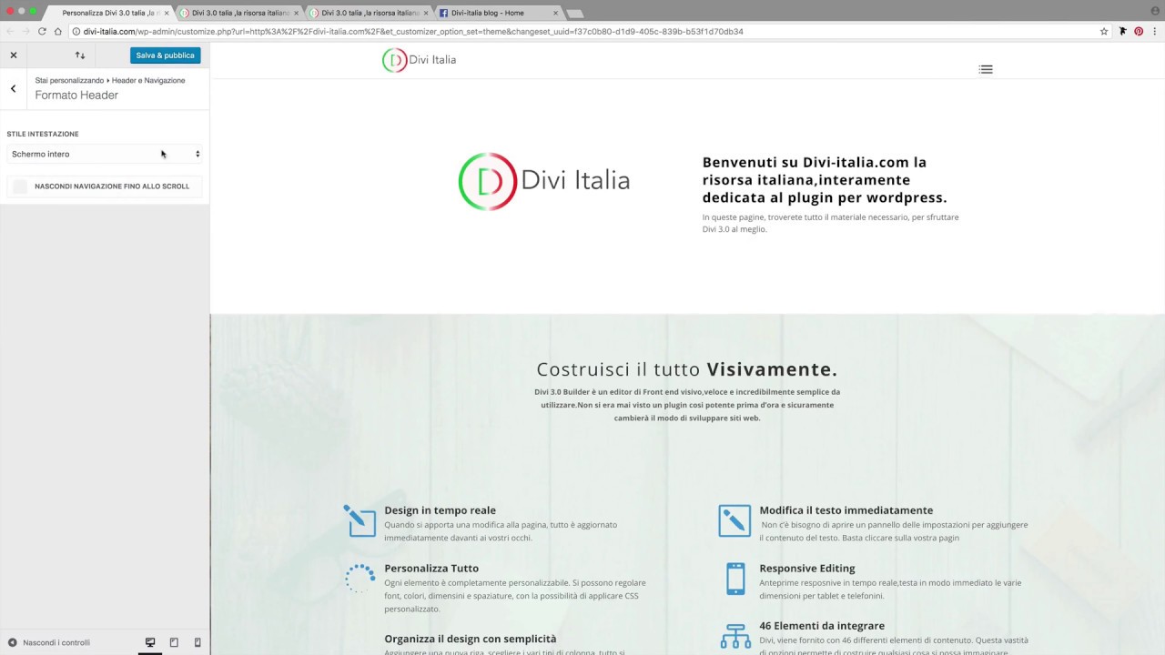This screenshot has width=1165, height=655.
Task: Go back using the left chevron arrow
Action: [x=13, y=88]
